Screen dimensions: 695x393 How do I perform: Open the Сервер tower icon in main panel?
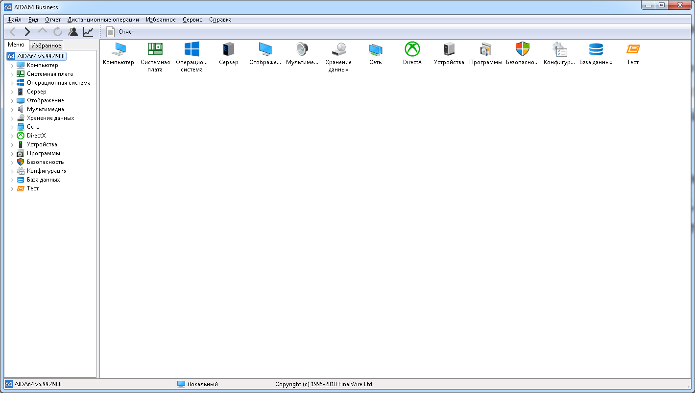point(229,49)
